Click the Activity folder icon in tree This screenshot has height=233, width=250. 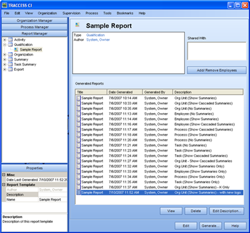click(10, 40)
